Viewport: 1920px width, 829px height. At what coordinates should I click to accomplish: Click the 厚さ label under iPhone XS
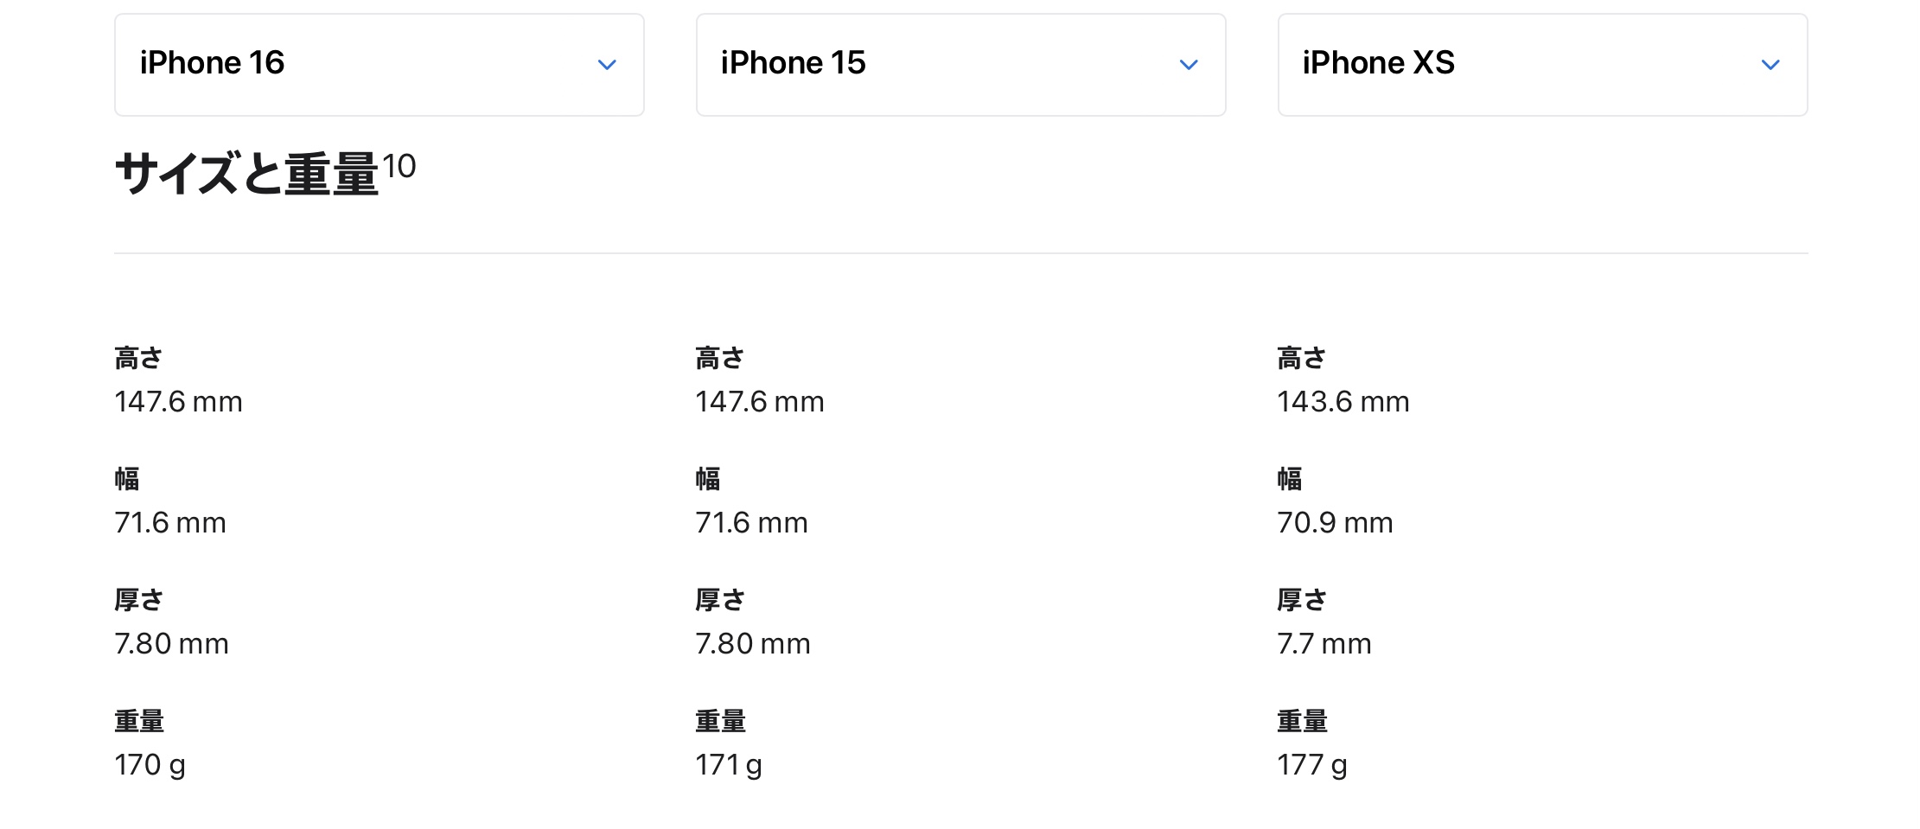click(x=1301, y=600)
